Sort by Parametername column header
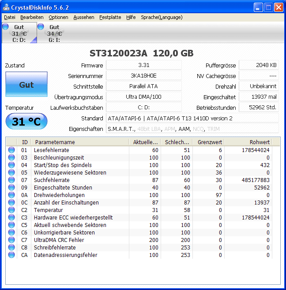Viewport: 286px width, 290px height. [80, 142]
